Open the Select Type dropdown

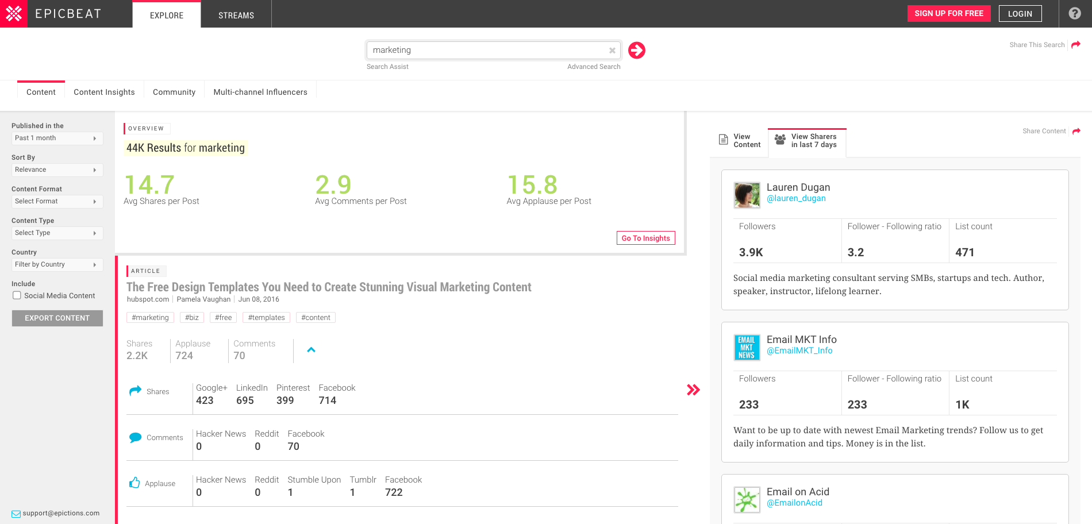tap(57, 233)
